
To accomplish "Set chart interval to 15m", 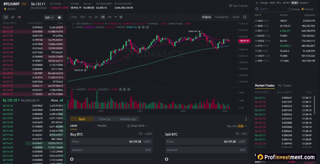I will point(82,17).
